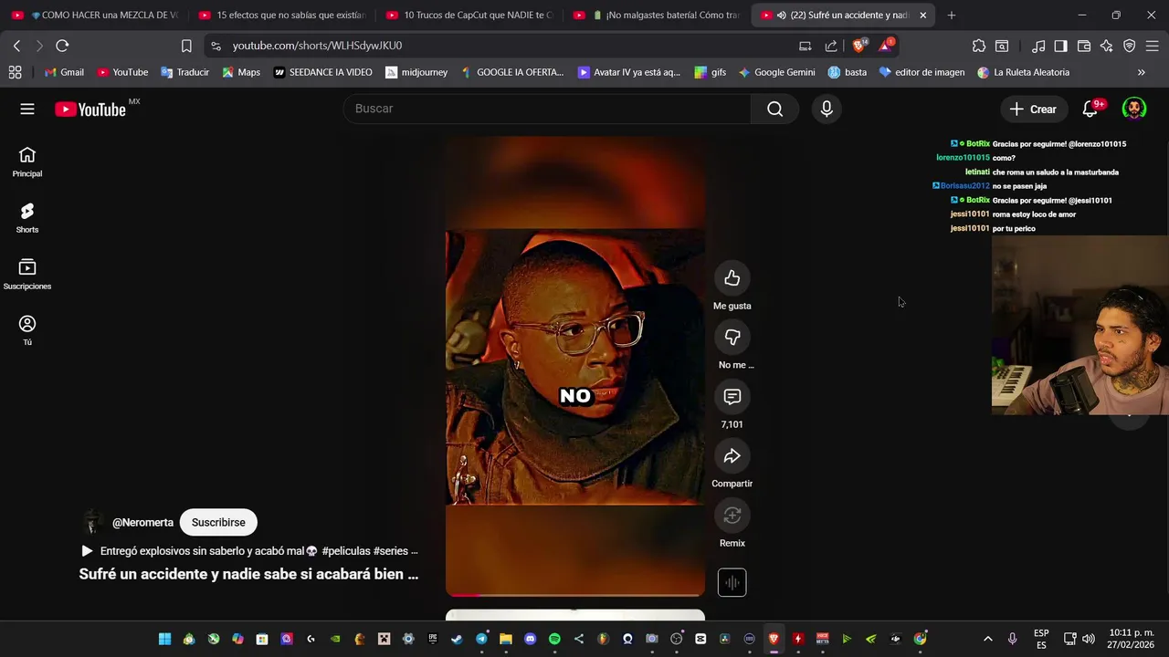Image resolution: width=1169 pixels, height=657 pixels.
Task: Open the Gmail bookmark
Action: point(63,72)
